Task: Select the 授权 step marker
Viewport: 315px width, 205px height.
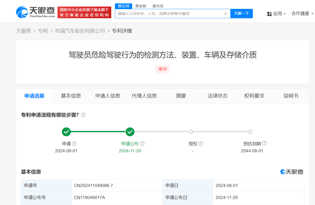Action: [191, 132]
